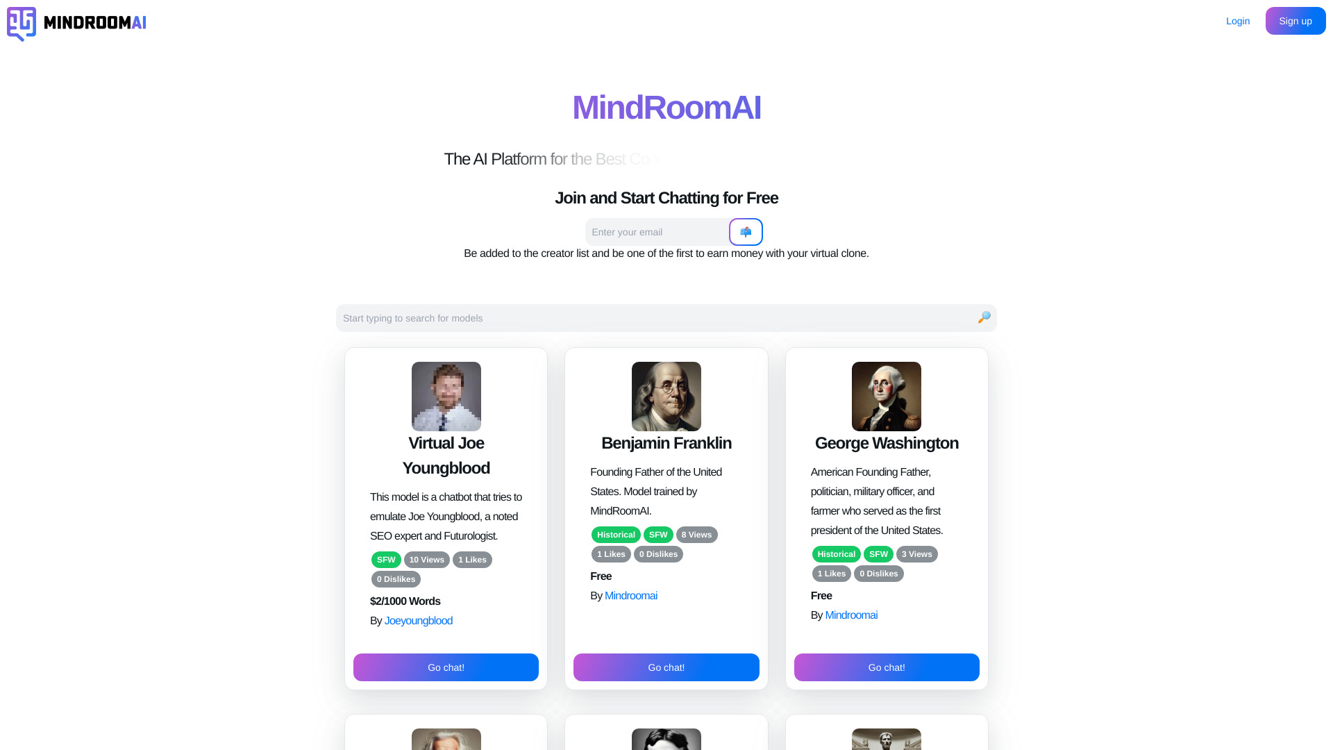Image resolution: width=1333 pixels, height=750 pixels.
Task: Click the 0 Dislikes toggle on George Washington
Action: click(x=878, y=573)
